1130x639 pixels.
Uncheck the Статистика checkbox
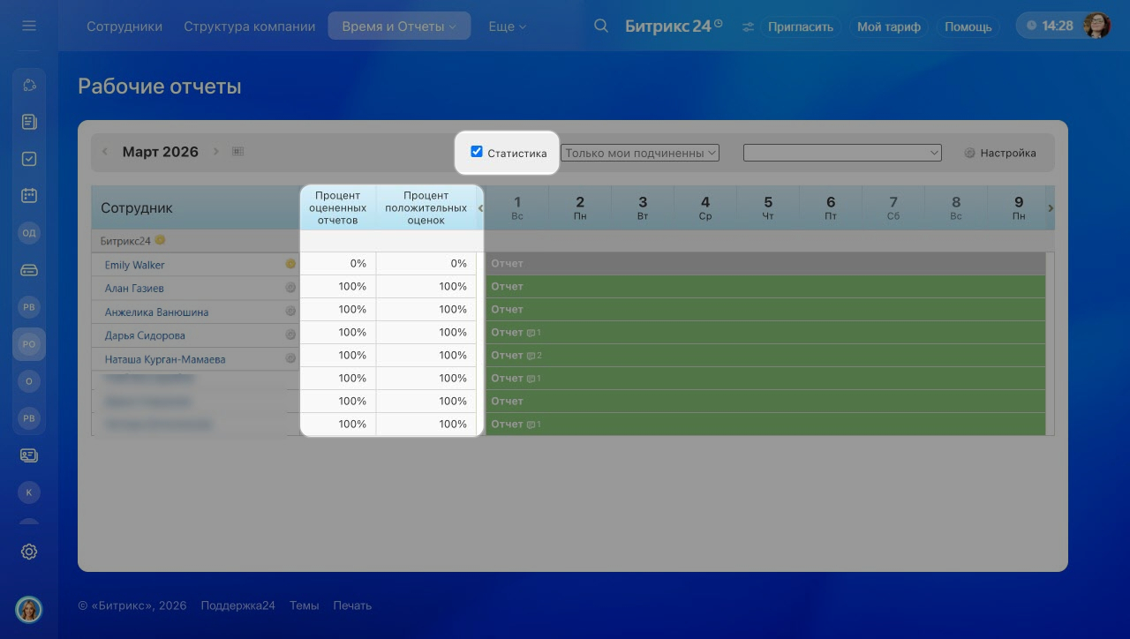pyautogui.click(x=477, y=152)
